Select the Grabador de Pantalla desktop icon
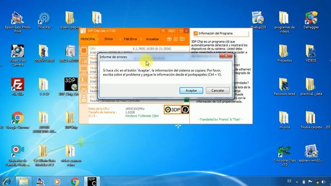331x186 pixels. (x=17, y=156)
